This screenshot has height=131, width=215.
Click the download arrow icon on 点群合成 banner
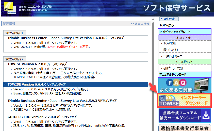coord(206,116)
